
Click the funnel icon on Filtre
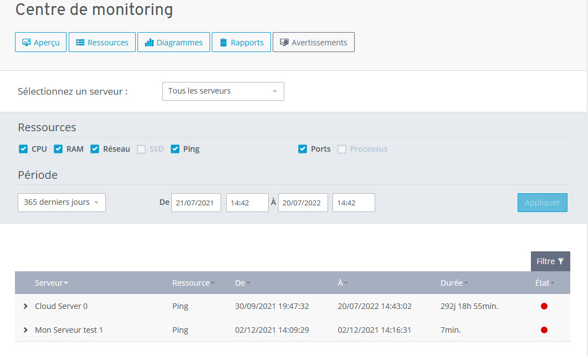(x=561, y=261)
